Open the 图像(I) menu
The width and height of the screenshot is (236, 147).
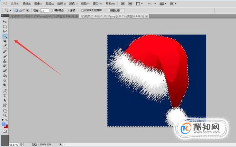click(x=38, y=3)
